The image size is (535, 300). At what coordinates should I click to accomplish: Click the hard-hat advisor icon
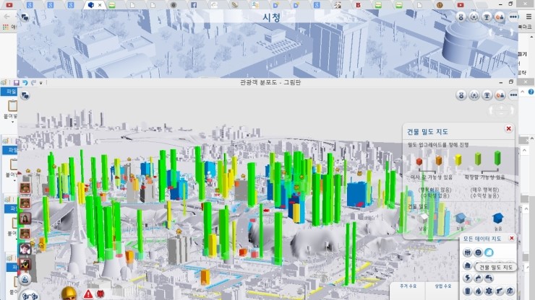[69, 294]
